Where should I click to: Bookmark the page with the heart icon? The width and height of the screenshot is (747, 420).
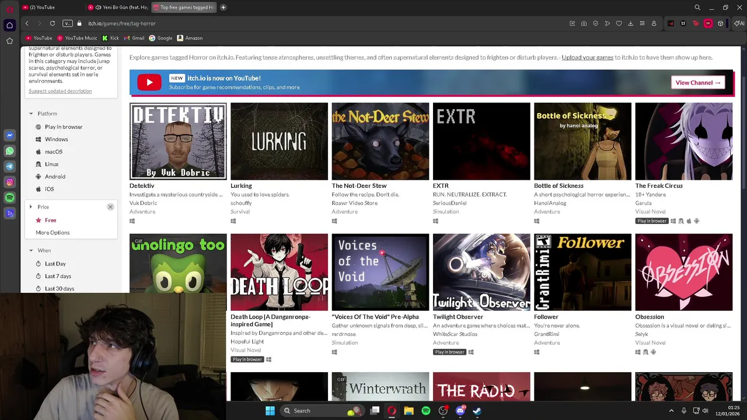click(619, 23)
